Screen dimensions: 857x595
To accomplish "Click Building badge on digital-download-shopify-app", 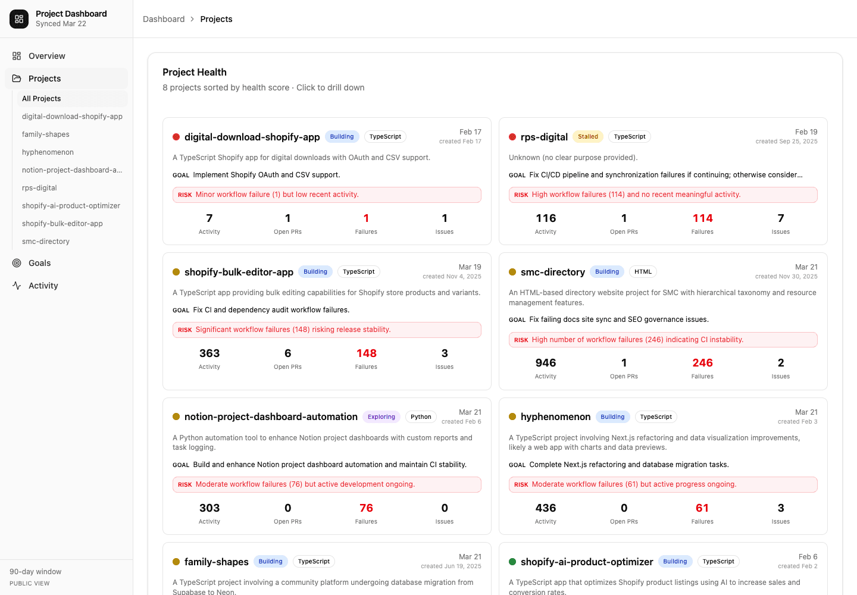I will [342, 137].
